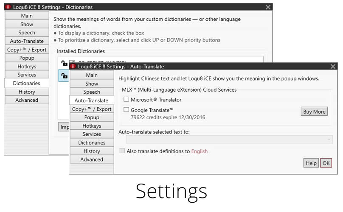Open the Advanced tab in the Dictionaries window
Image resolution: width=343 pixels, height=212 pixels.
click(x=27, y=100)
